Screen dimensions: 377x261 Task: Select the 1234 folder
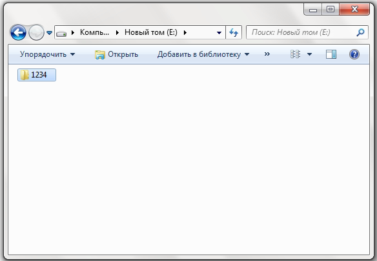37,75
